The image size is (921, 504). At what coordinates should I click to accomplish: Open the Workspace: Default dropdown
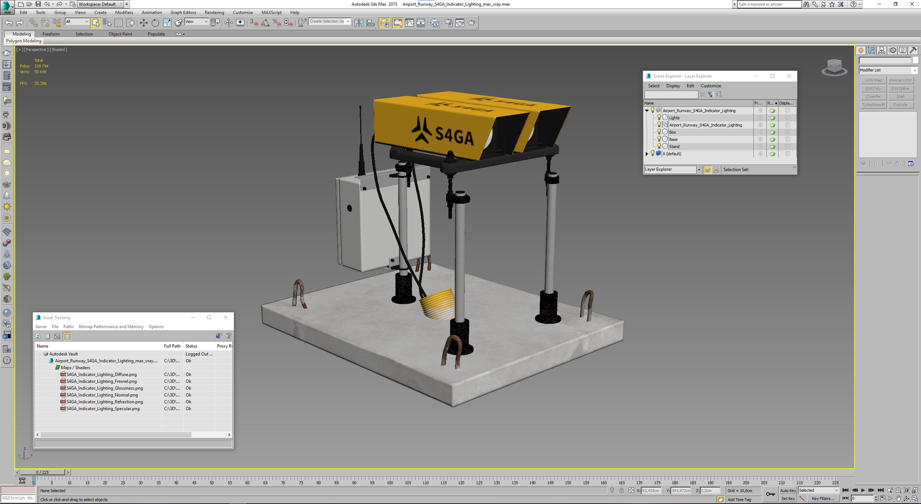[x=100, y=4]
